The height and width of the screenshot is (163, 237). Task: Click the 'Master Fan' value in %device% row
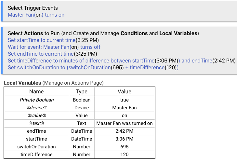[125, 108]
